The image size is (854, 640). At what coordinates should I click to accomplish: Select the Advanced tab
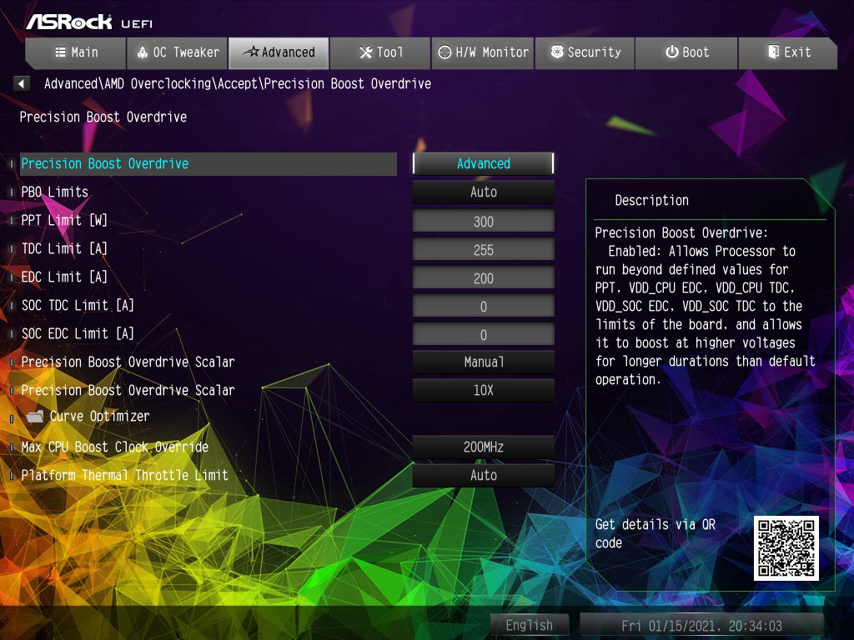279,52
